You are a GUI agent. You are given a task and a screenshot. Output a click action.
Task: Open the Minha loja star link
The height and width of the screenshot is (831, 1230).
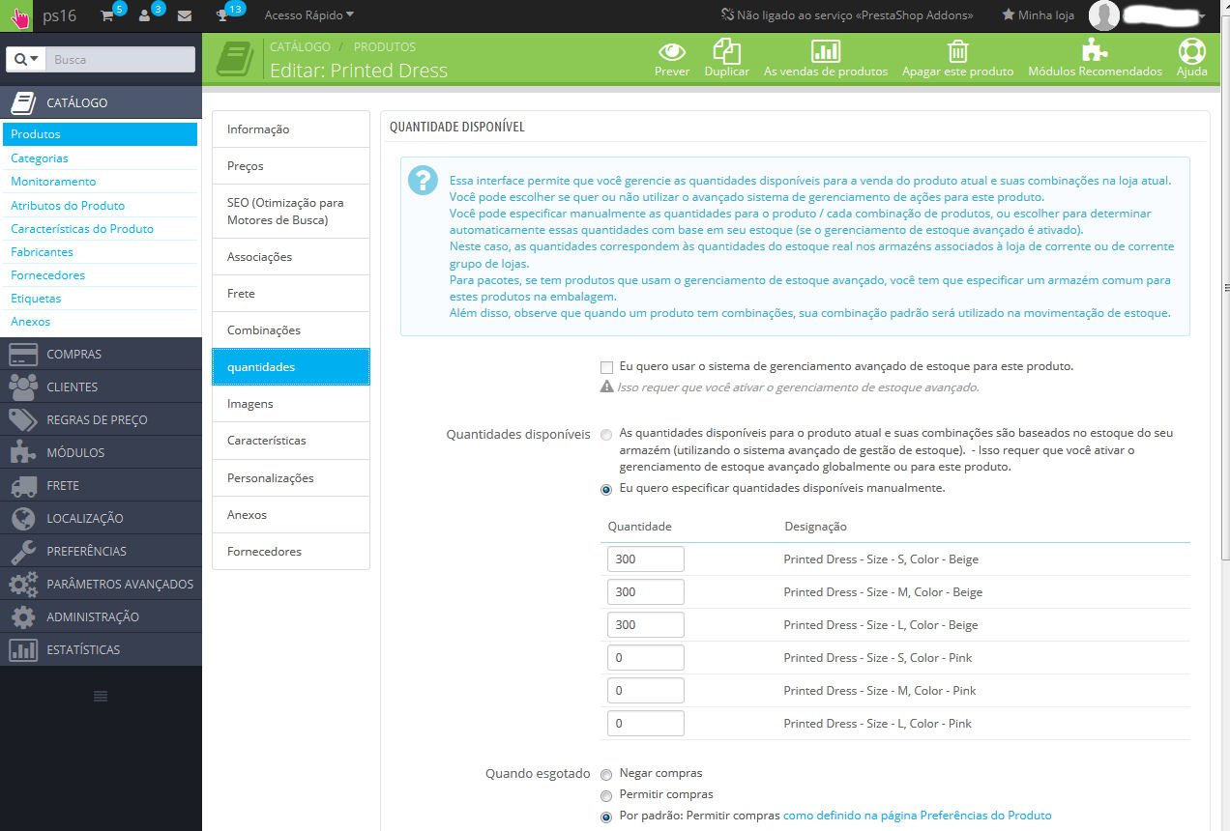[x=1038, y=15]
